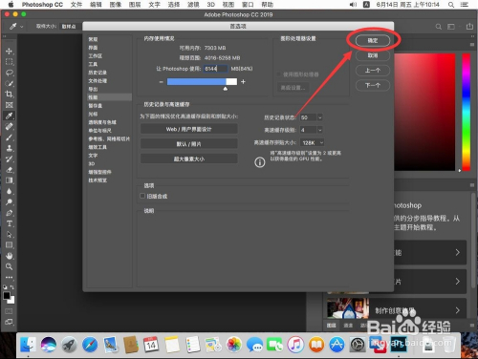Click the 超大像素大小 button

click(189, 158)
